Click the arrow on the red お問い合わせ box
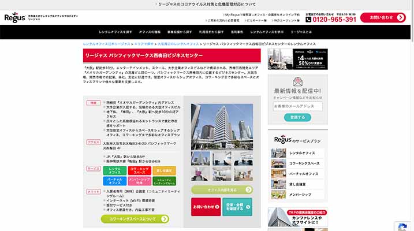Viewport: 414px width, 231px height. tap(217, 207)
